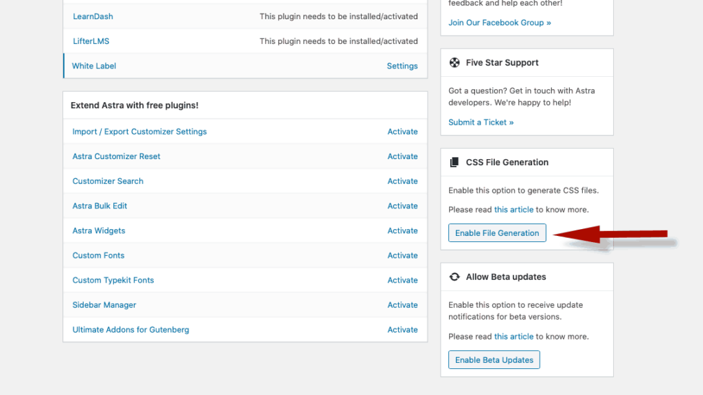Click the Allow Beta updates refresh icon
Image resolution: width=703 pixels, height=395 pixels.
[x=454, y=276]
